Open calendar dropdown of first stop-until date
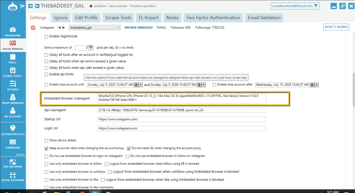The width and height of the screenshot is (355, 193). [x=141, y=85]
